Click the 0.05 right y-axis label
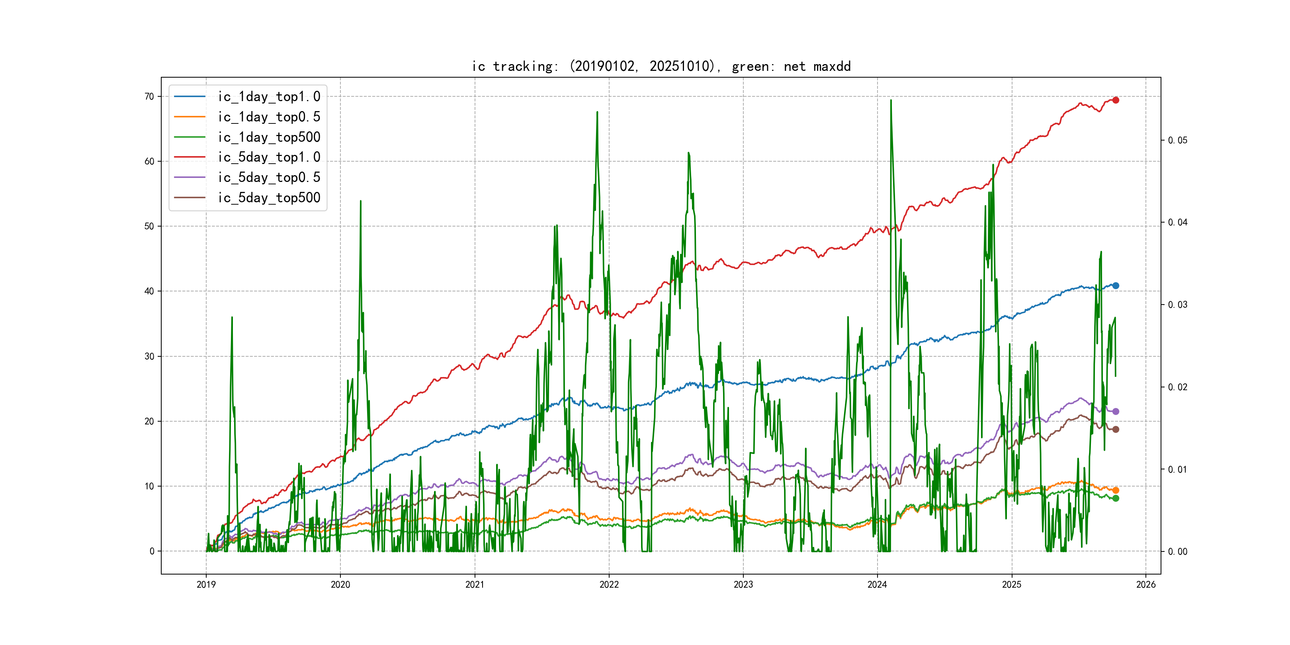 click(x=1177, y=140)
